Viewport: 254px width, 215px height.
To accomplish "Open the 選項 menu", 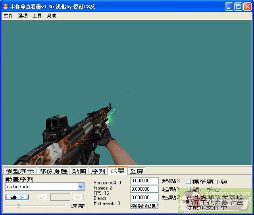I will (x=23, y=16).
